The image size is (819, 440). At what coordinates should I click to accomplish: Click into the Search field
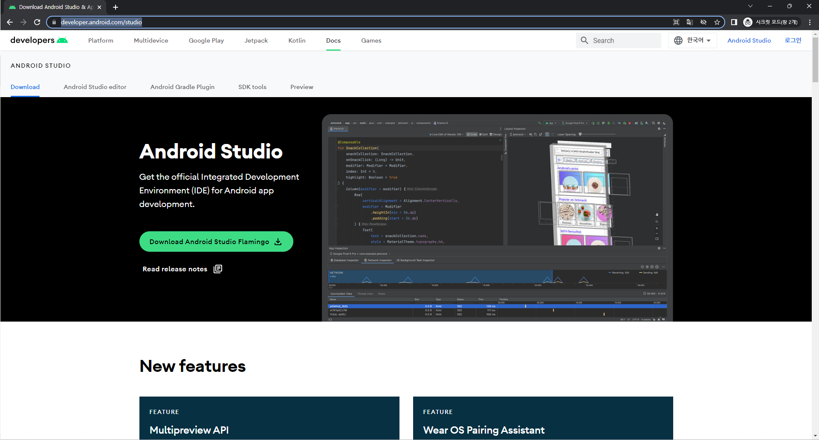point(618,40)
